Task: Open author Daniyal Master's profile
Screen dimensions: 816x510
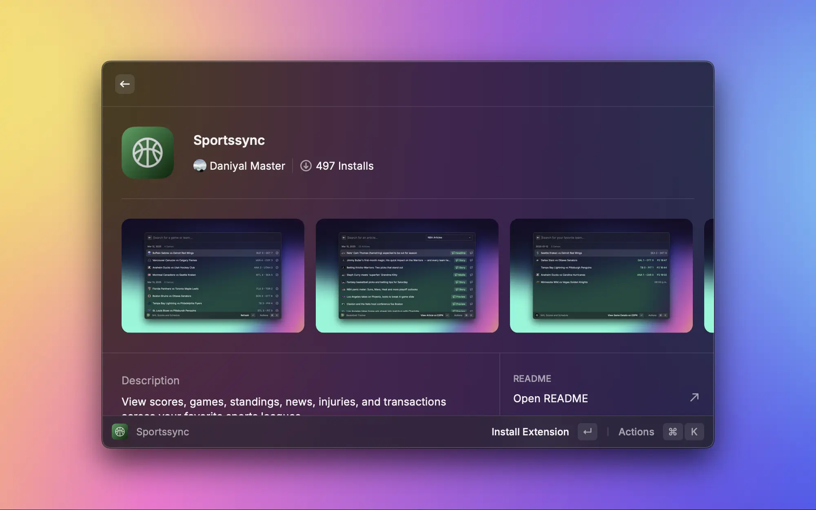Action: (247, 166)
